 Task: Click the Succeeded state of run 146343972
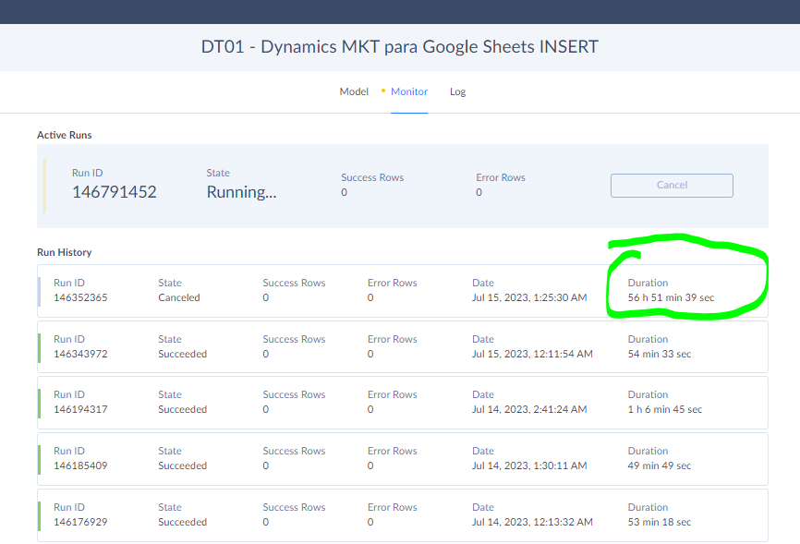point(182,354)
